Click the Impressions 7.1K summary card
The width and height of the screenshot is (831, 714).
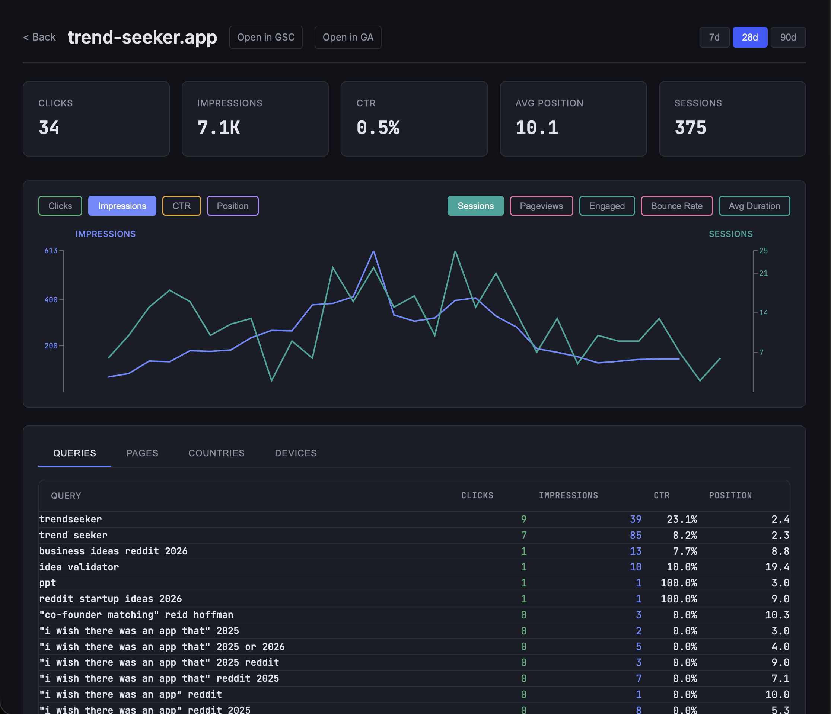[x=255, y=119]
